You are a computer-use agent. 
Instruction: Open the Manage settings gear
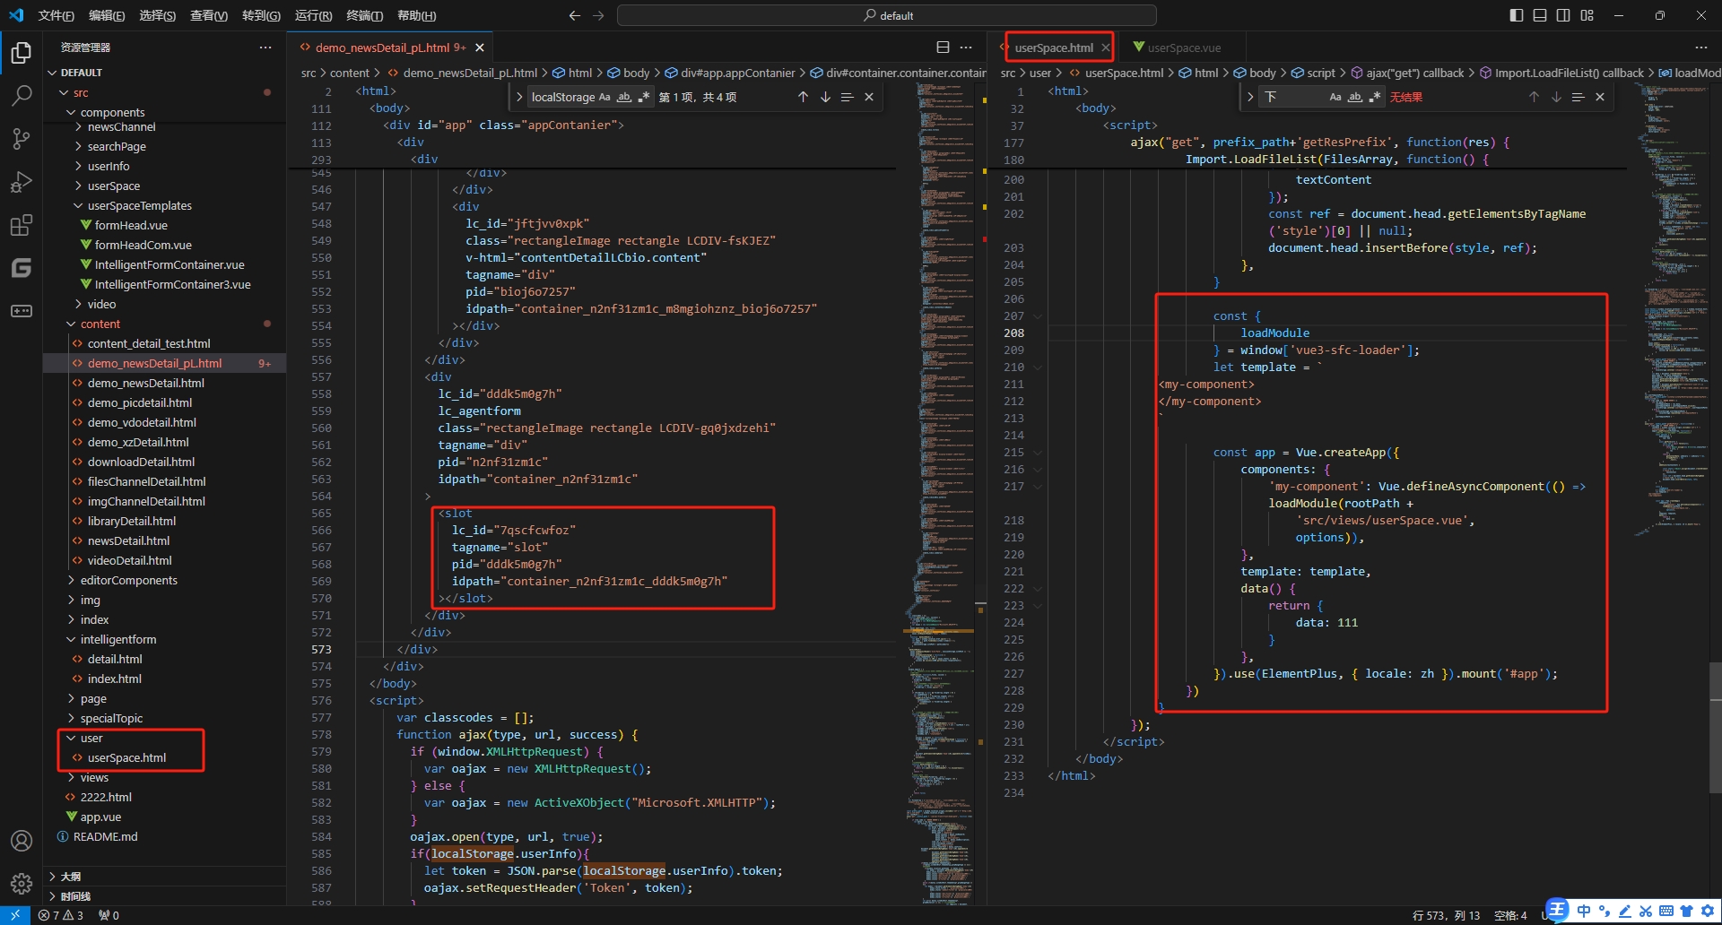click(x=22, y=884)
